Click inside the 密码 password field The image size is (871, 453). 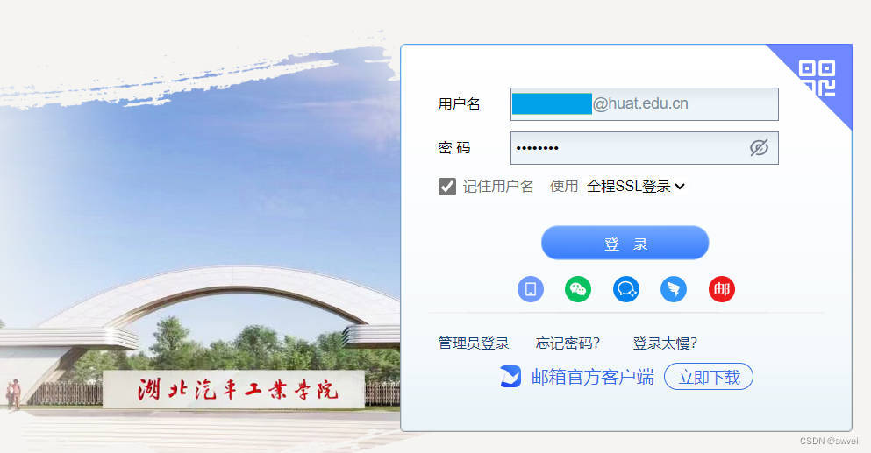645,148
